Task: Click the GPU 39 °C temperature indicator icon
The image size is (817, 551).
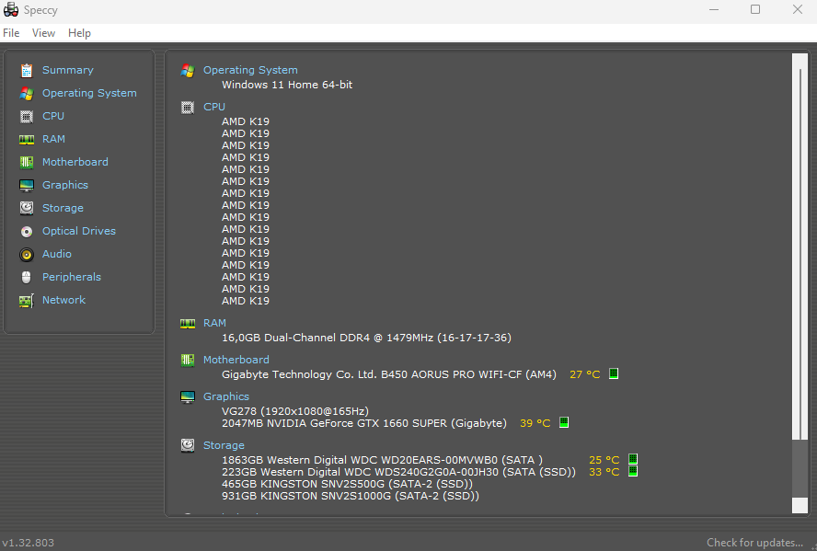Action: tap(564, 422)
